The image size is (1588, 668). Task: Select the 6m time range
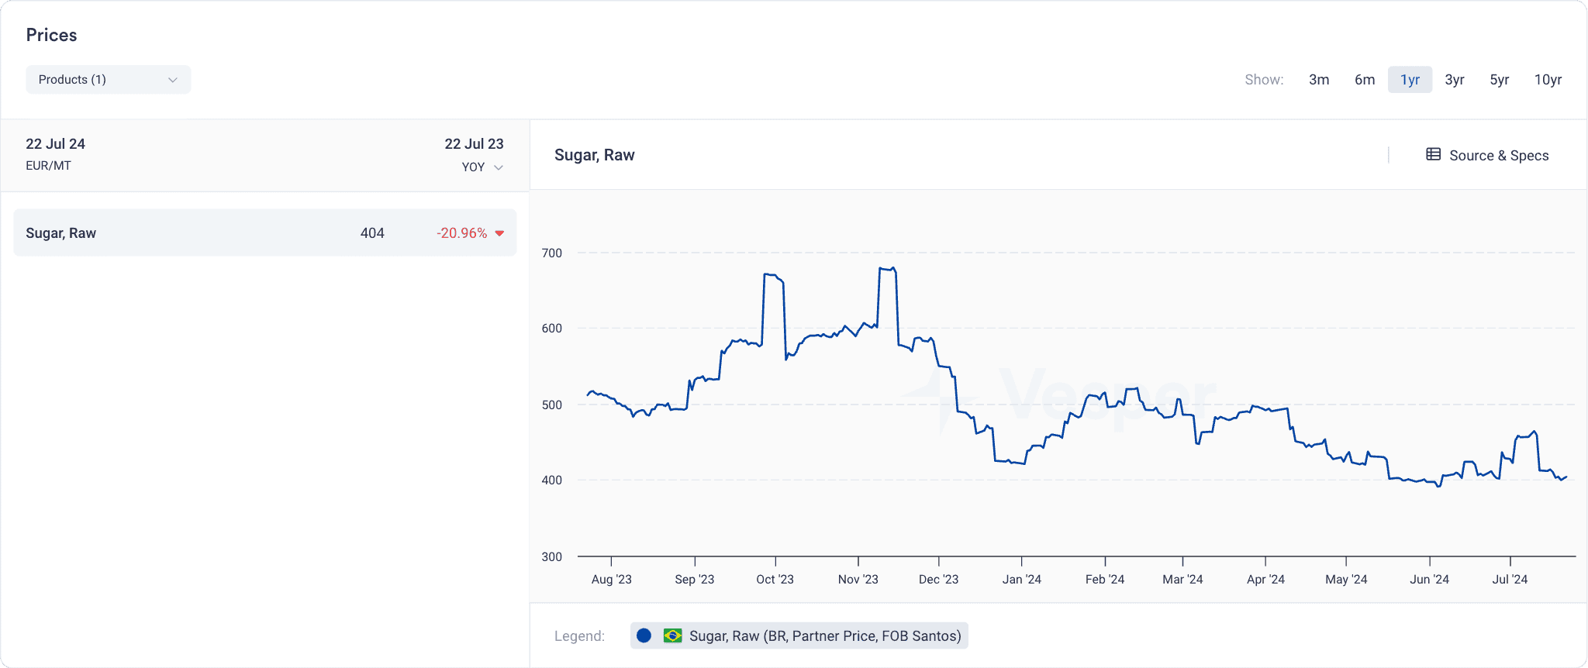[x=1365, y=80]
